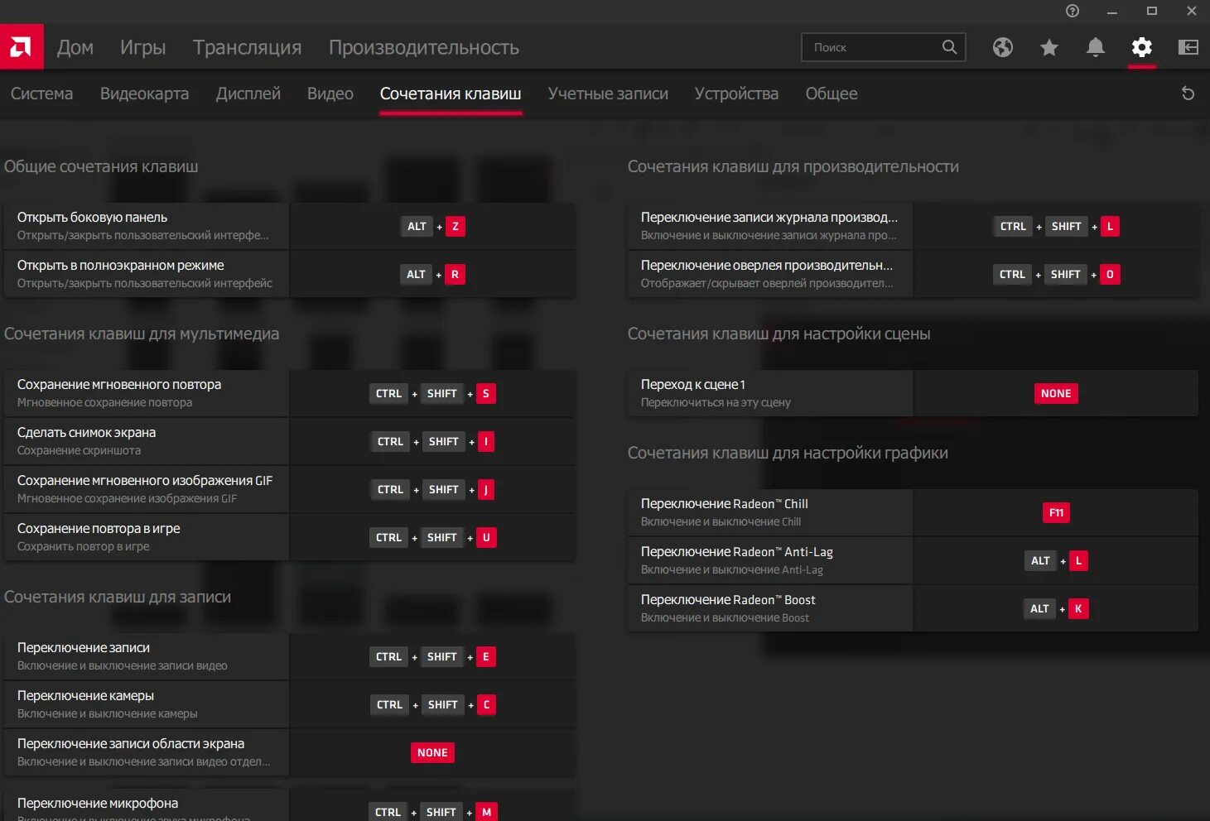Open notifications with the bell icon
Image resolution: width=1210 pixels, height=821 pixels.
click(1096, 47)
